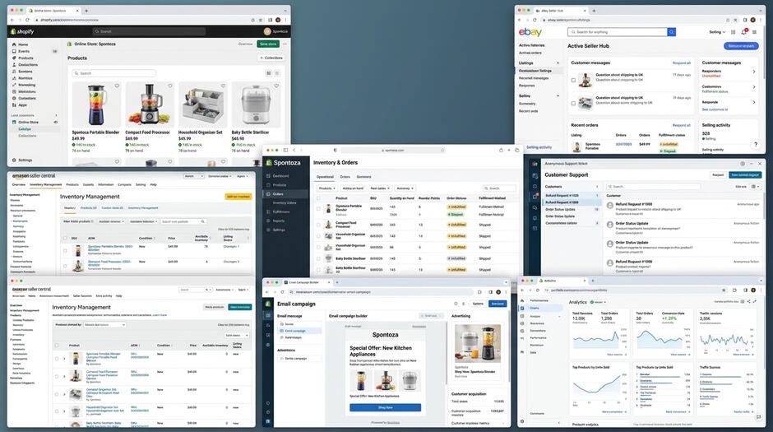
Task: Click the Shopify logo in the header
Action: (x=22, y=31)
